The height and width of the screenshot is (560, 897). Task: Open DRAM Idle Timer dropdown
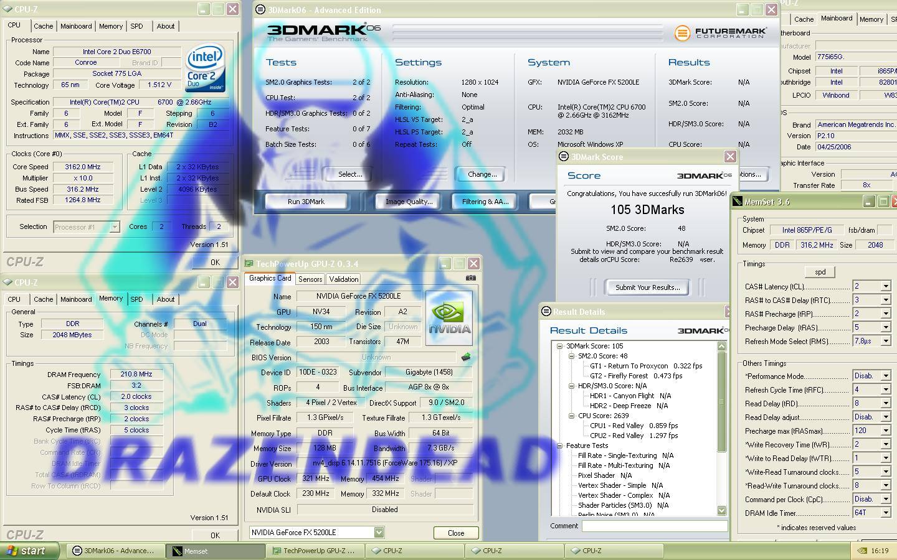pos(885,513)
